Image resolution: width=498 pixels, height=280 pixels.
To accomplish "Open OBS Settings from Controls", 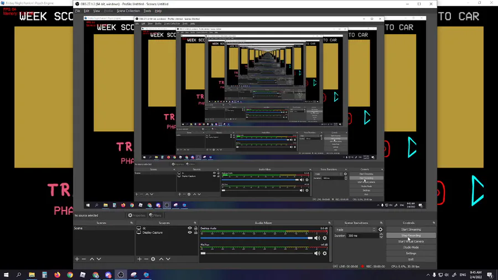I will tap(411, 253).
